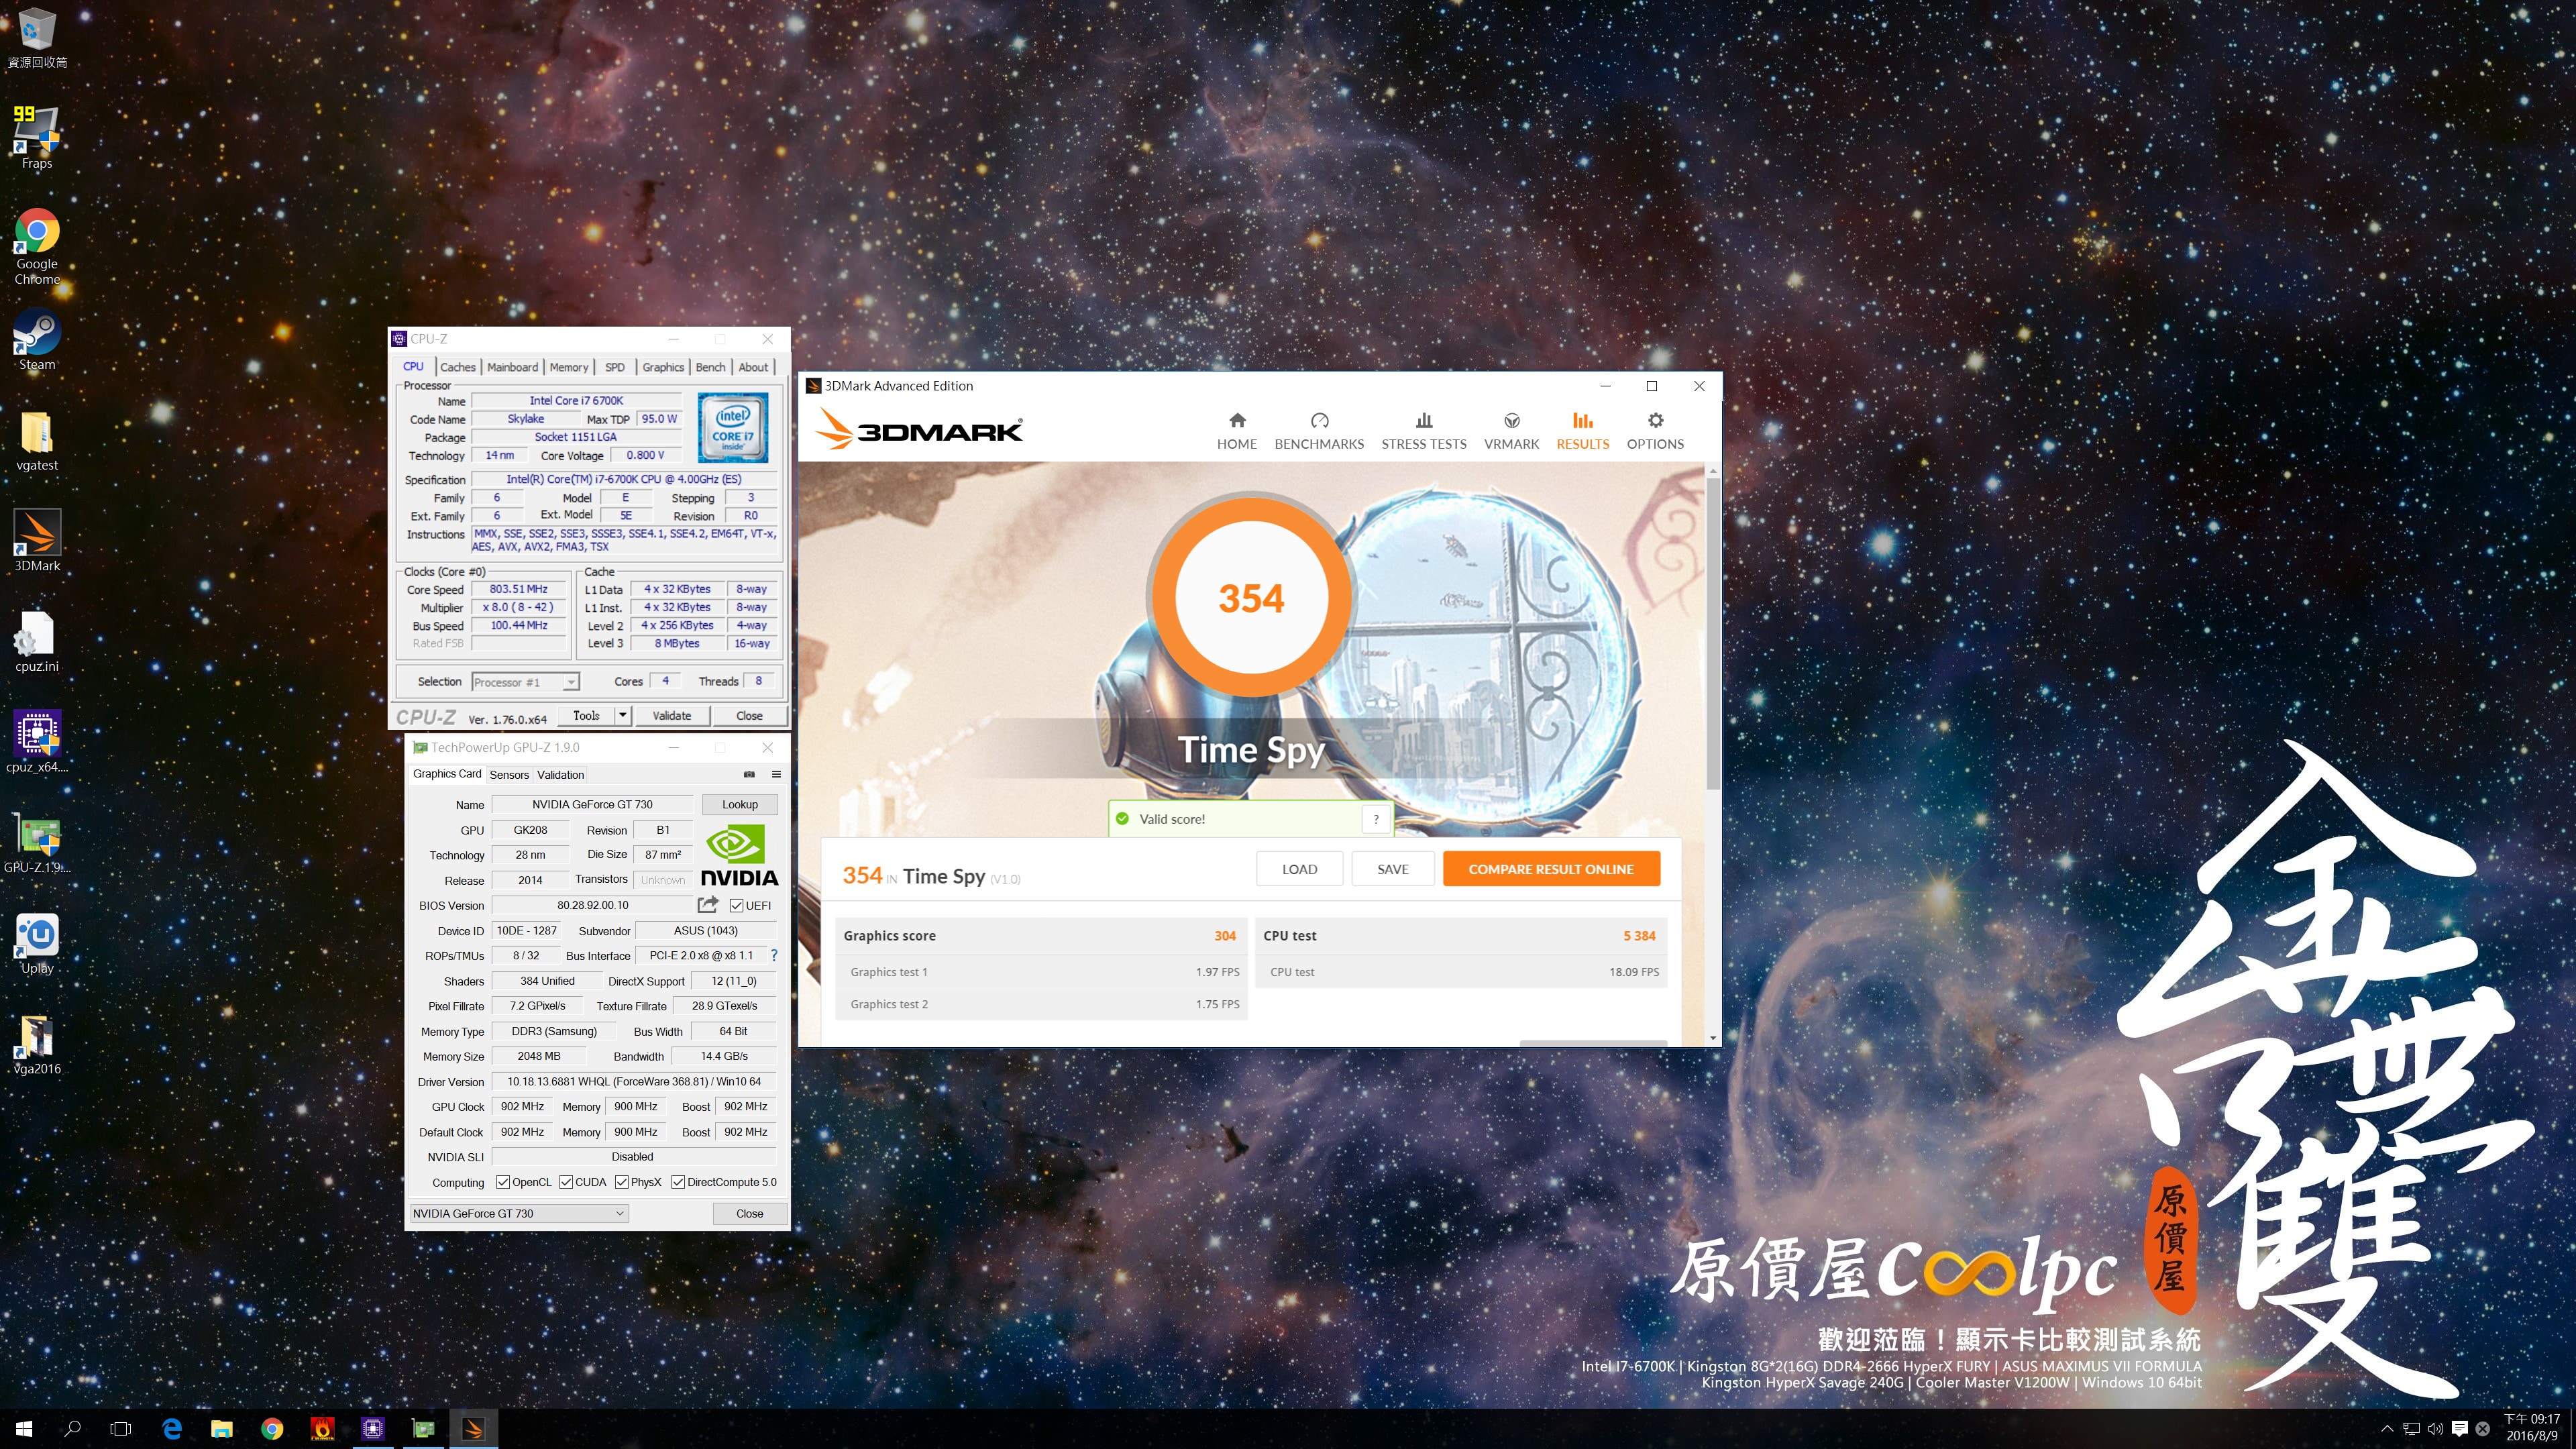Click the 3DMark scrollbar down arrow

[1713, 1038]
